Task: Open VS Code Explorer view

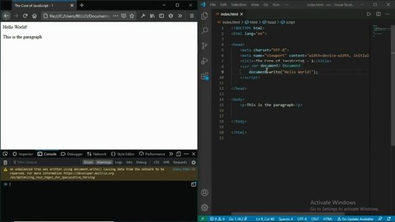Action: (204, 15)
